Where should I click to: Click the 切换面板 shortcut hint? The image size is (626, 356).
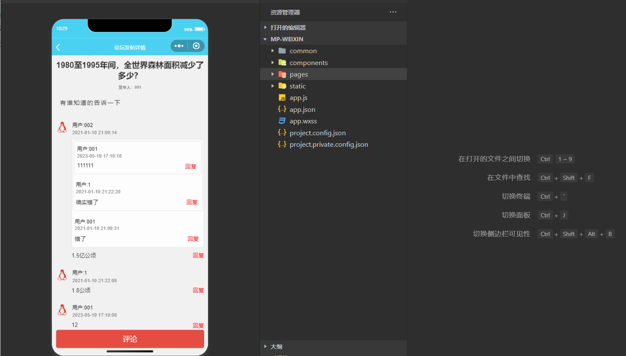click(x=516, y=215)
